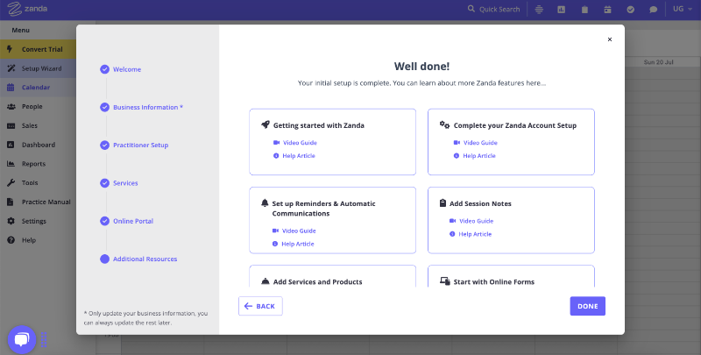Open the messages chat icon in top bar
701x355 pixels.
(x=653, y=10)
